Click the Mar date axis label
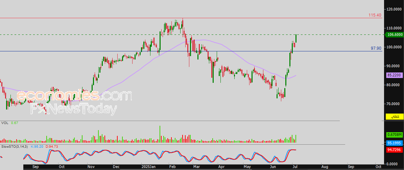Viewport: 404px width, 170px height. coord(196,167)
